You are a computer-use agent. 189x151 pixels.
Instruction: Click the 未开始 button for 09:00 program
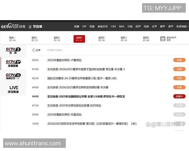pos(179,115)
